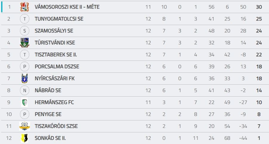The image size is (269, 144).
Task: Click the Tiszakóródi SZSE yellow crest
Action: coord(24,126)
